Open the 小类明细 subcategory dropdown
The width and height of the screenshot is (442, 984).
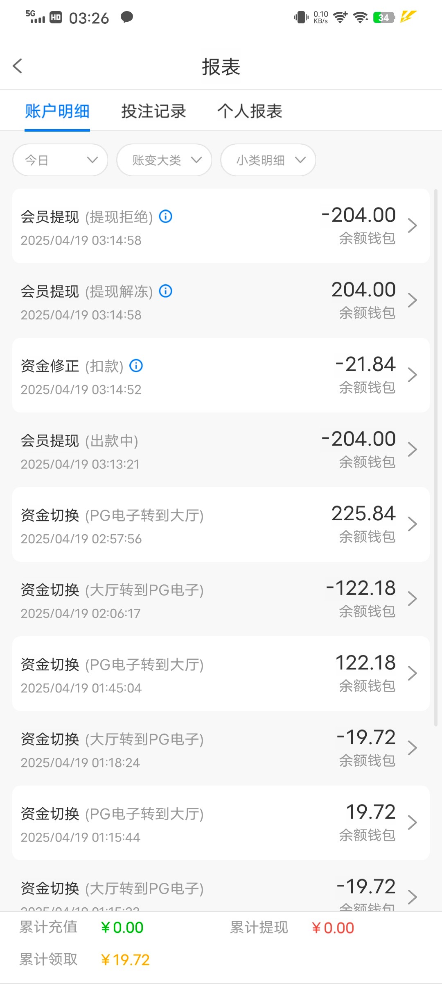click(268, 160)
